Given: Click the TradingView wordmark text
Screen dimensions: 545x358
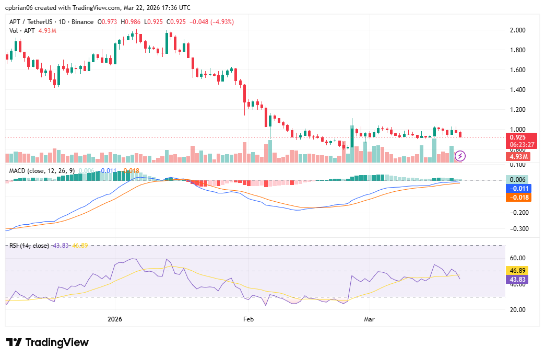Looking at the screenshot, I should [57, 342].
